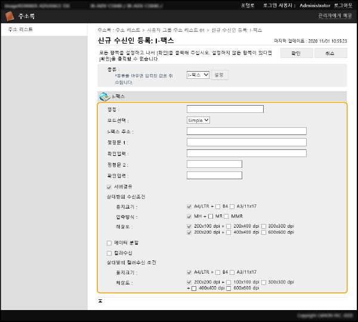Click the back-to-top arrow icon
Viewport: 358px width, 322px height.
[x=100, y=300]
